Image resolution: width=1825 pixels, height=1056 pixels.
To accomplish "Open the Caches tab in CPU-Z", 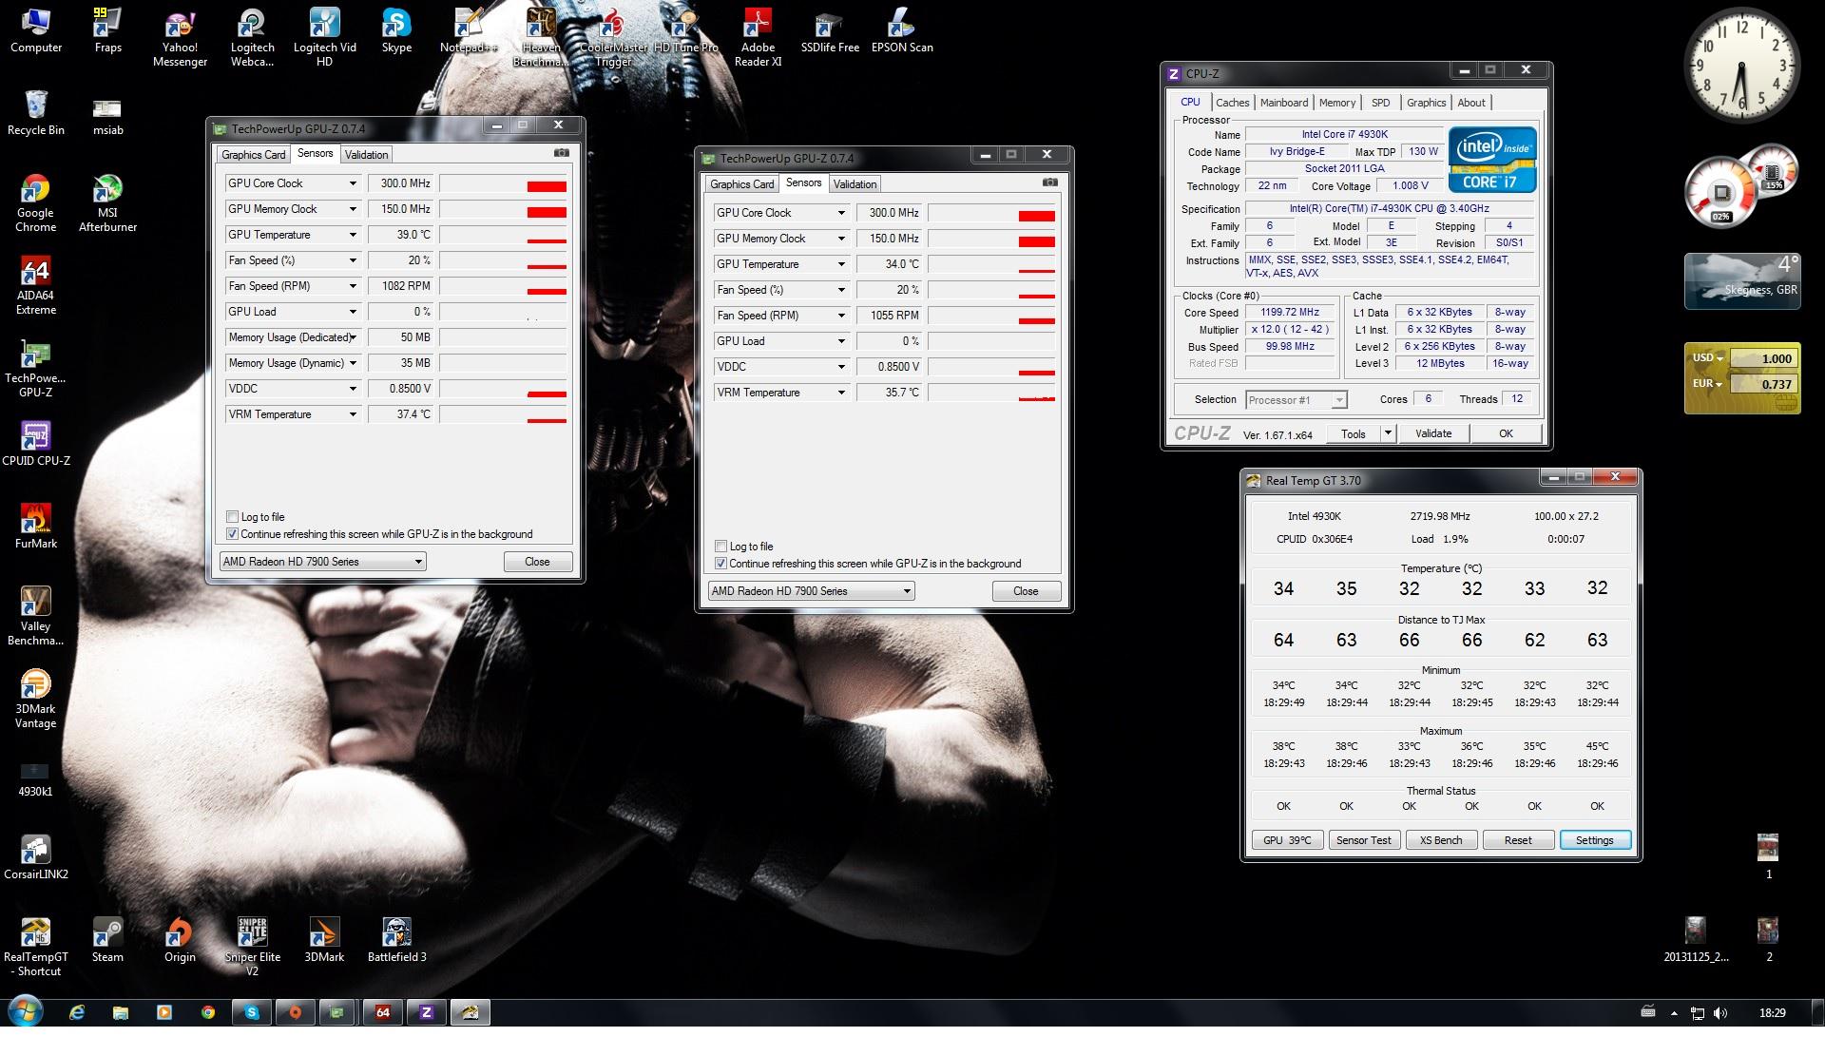I will click(x=1233, y=103).
